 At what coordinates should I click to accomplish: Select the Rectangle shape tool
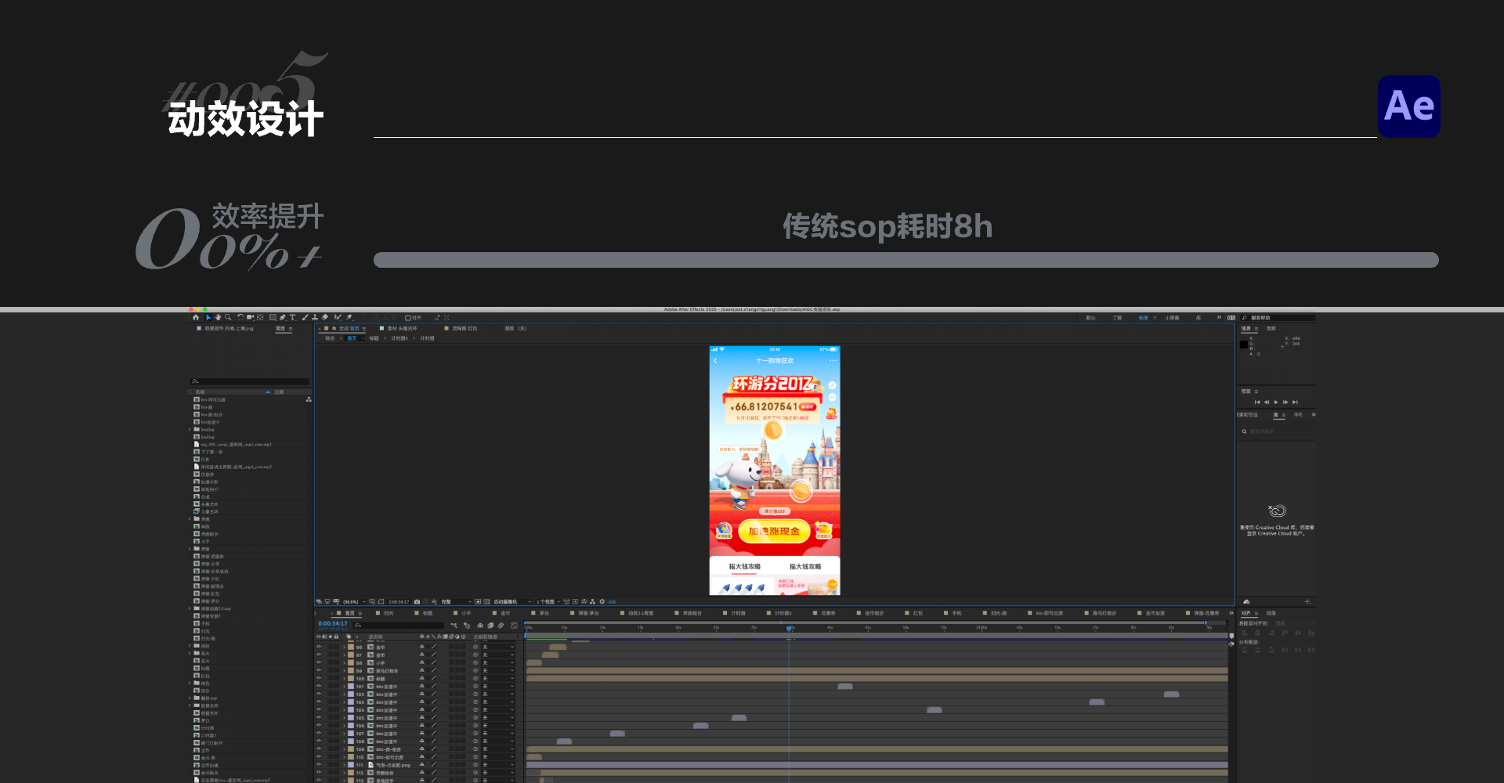273,317
